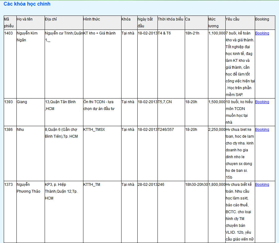Click requirement text '10 buổi, ko hiểu môn TCDN'

point(239,105)
